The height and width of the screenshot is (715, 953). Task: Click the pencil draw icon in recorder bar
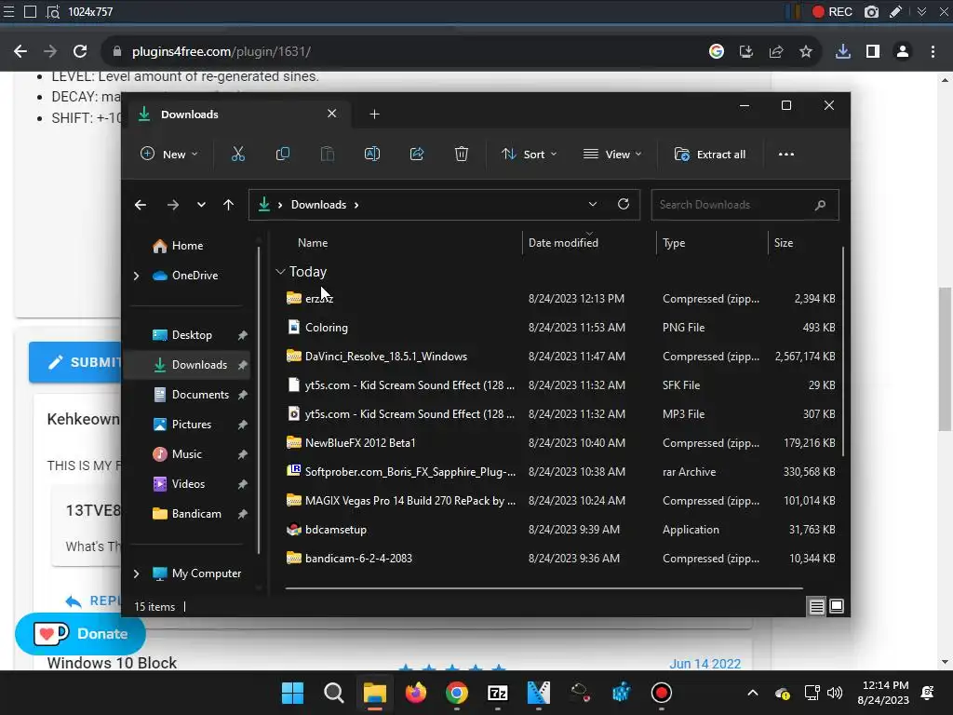click(896, 11)
